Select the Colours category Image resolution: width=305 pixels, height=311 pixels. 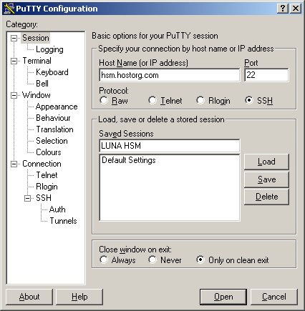[x=49, y=152]
